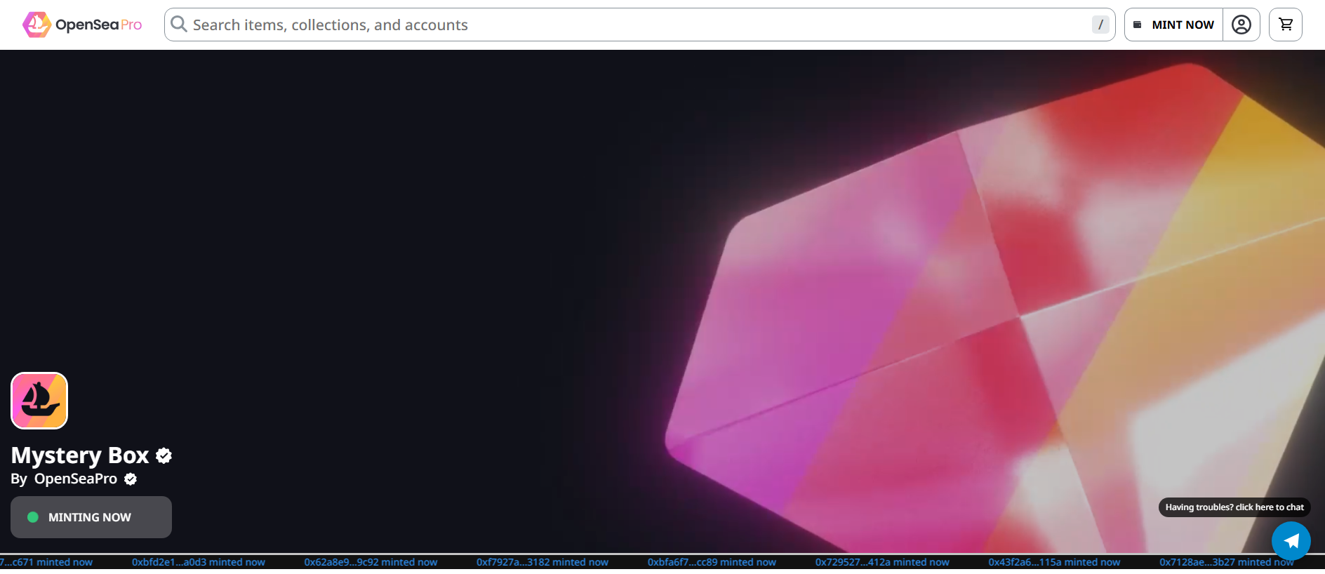Open the Telegram chat bubble icon

[1291, 541]
